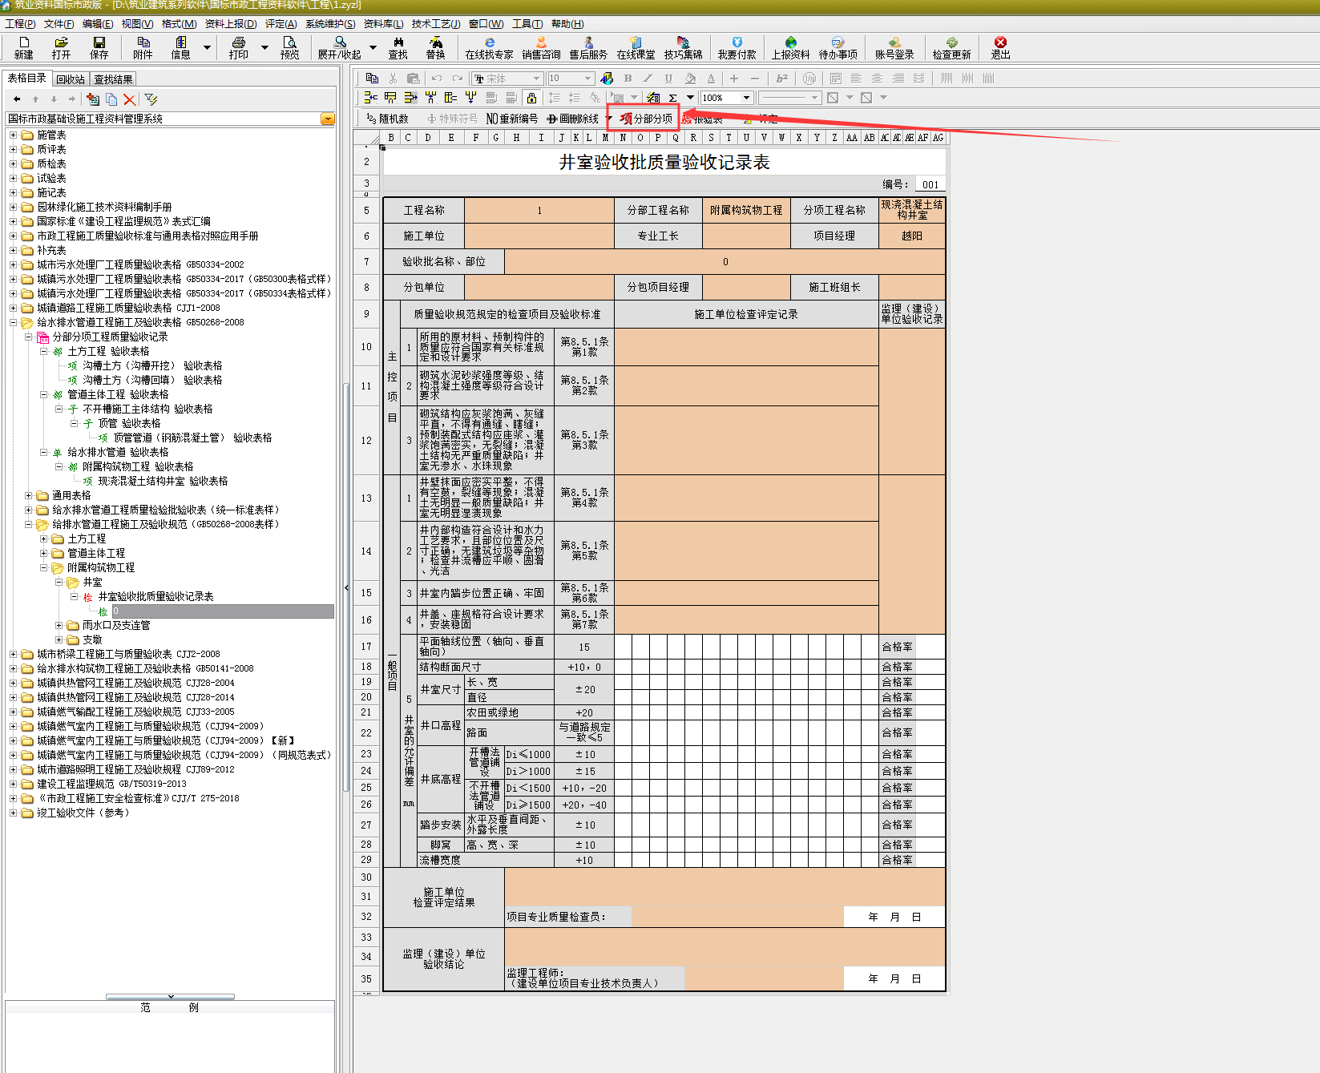Open 销售咨询 (sales inquiry)
The image size is (1320, 1073).
pos(541,47)
